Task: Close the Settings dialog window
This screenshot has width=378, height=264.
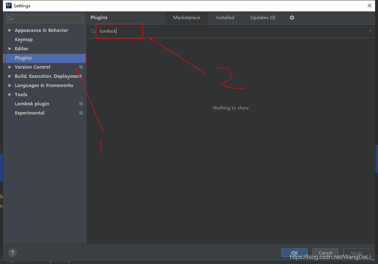Action: click(369, 6)
